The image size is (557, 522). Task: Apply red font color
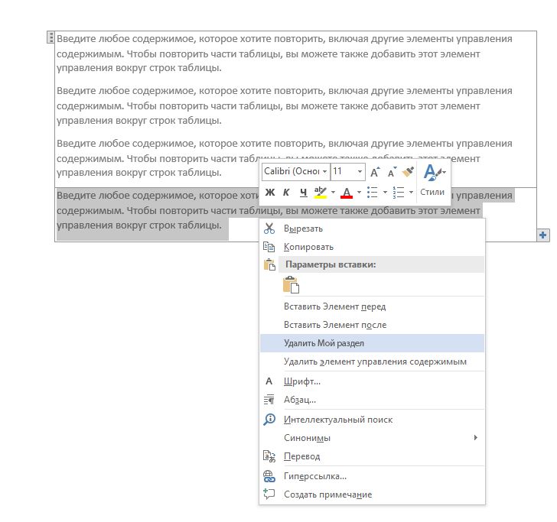[347, 193]
